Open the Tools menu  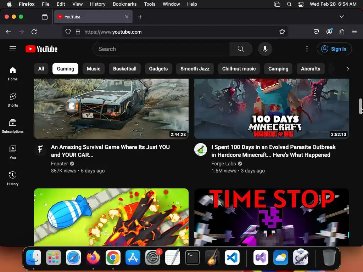click(150, 4)
